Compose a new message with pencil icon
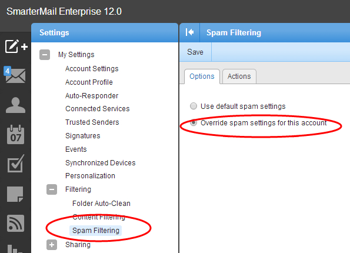The image size is (350, 253). [16, 46]
